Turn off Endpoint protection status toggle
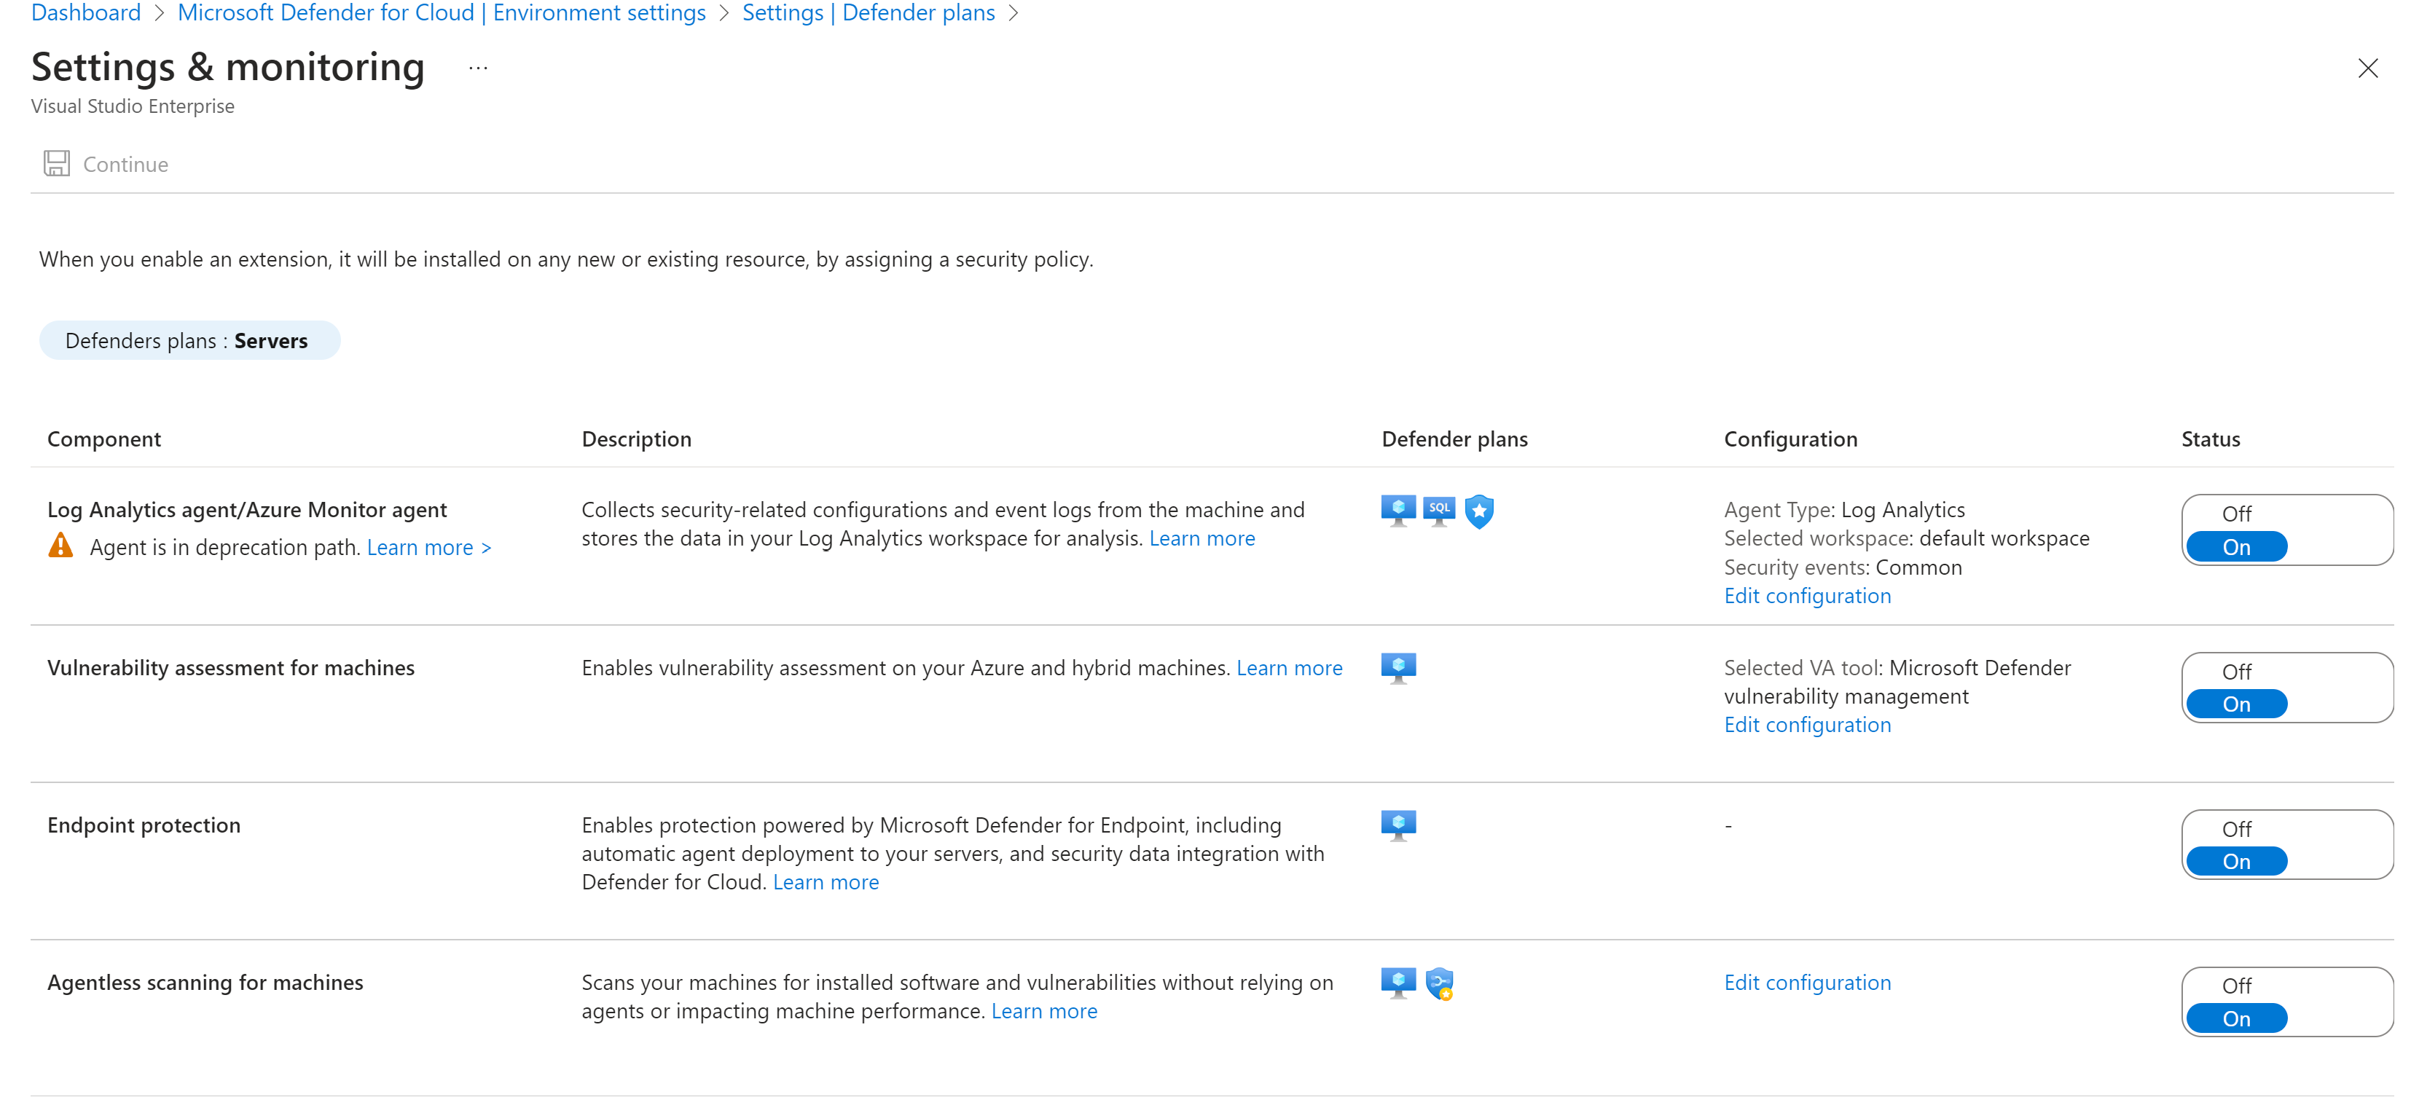Viewport: 2411px width, 1097px height. tap(2236, 829)
